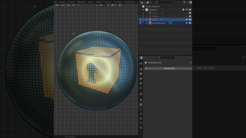Select the Logo row in outliner
Viewport: 246px width, 138px height.
[x=165, y=20]
